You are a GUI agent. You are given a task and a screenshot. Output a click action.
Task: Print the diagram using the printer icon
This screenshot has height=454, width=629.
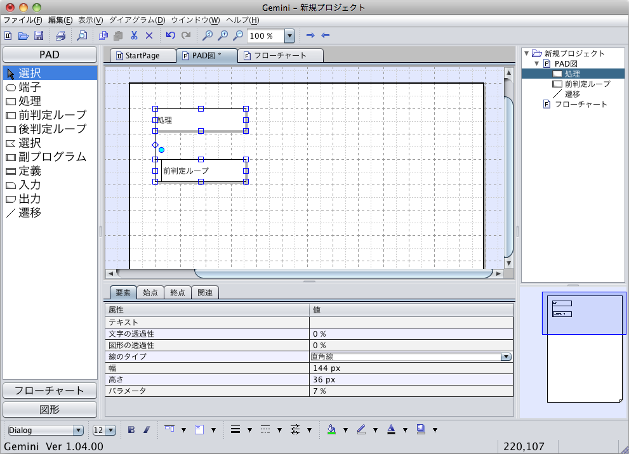click(x=60, y=36)
